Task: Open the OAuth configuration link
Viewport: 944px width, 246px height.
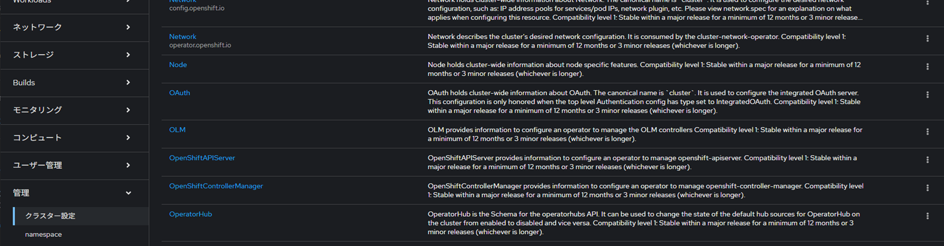Action: click(x=180, y=93)
